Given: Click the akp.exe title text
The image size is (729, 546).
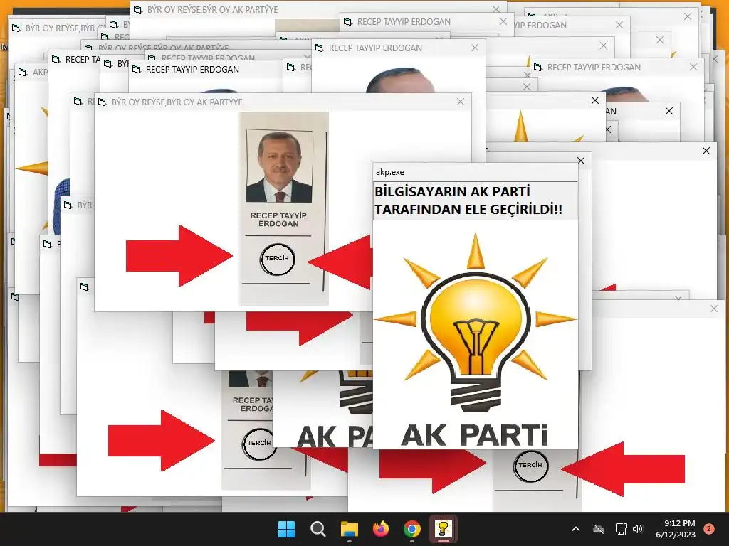Looking at the screenshot, I should click(390, 172).
